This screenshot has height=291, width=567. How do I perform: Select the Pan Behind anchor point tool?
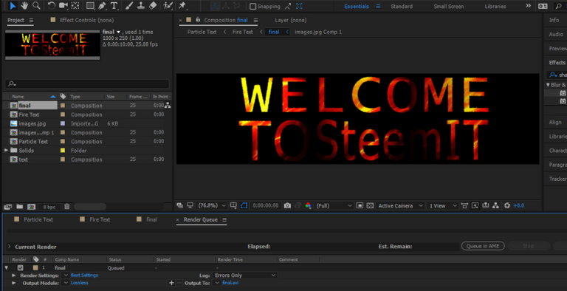coord(75,5)
